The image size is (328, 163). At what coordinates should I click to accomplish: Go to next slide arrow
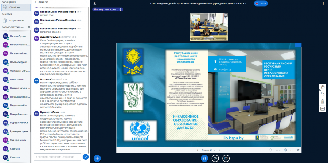point(219,150)
